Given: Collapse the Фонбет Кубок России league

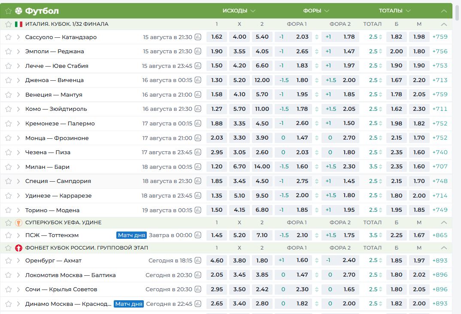Looking at the screenshot, I should [444, 248].
